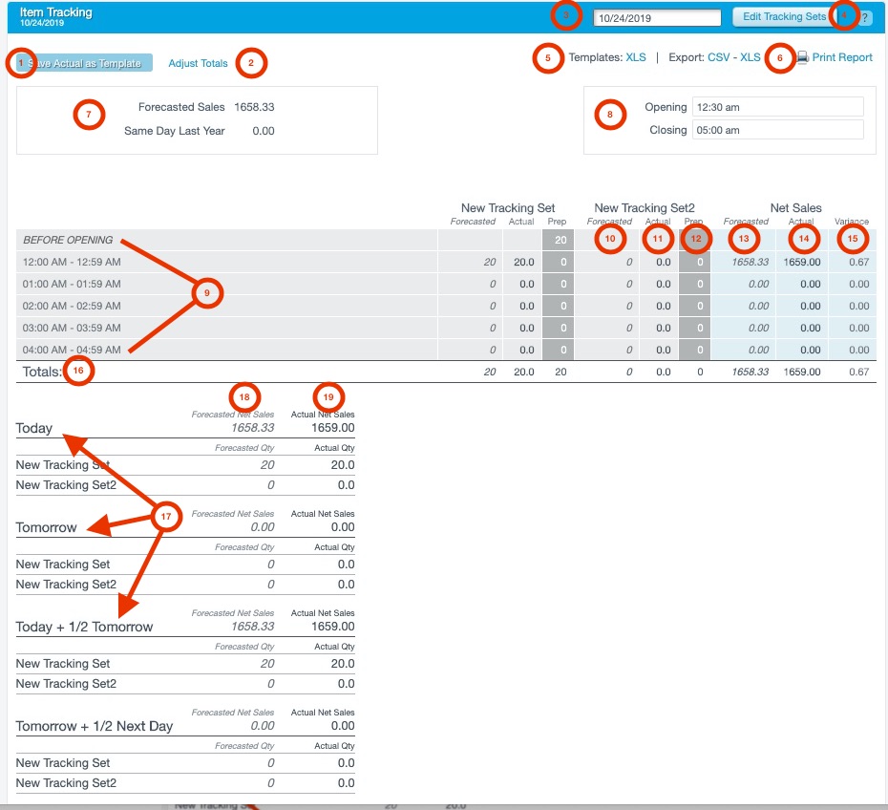
Task: Select the 02:00 AM - 02:59 AM row label
Action: point(72,306)
